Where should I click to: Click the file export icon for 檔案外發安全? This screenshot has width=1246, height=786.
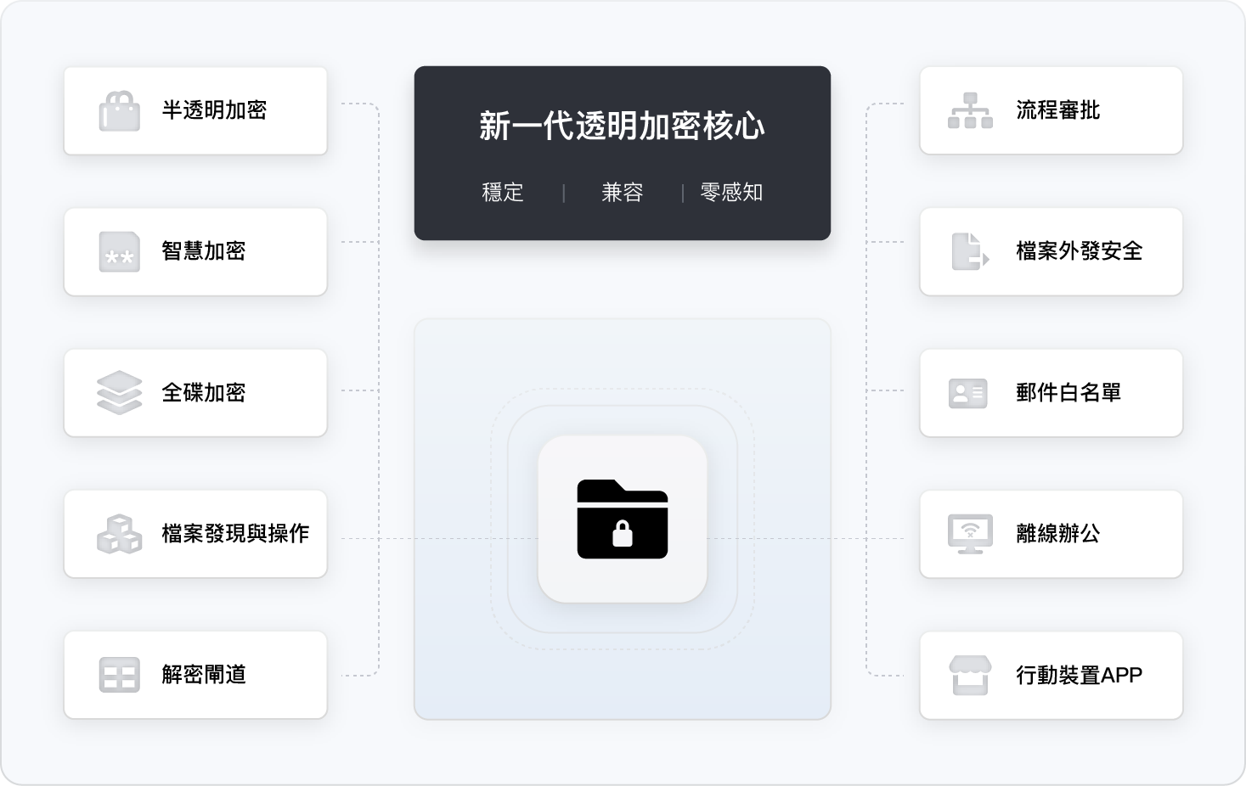pos(970,252)
